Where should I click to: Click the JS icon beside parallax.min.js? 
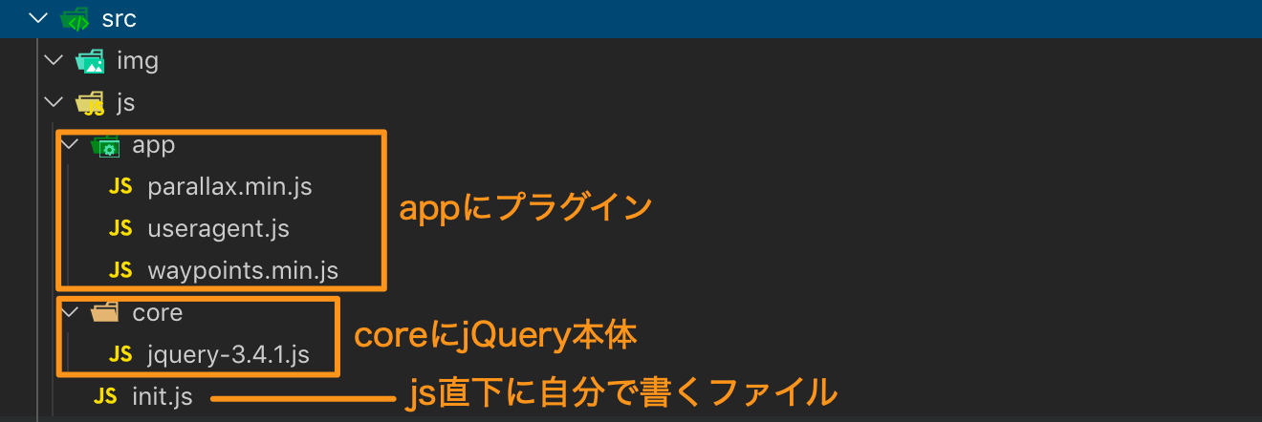120,187
